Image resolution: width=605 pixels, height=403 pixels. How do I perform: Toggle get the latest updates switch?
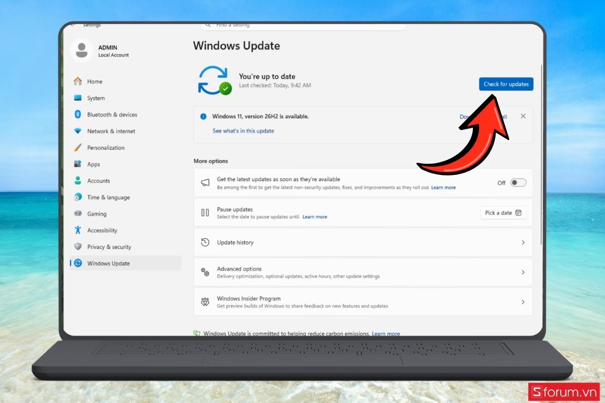point(518,183)
